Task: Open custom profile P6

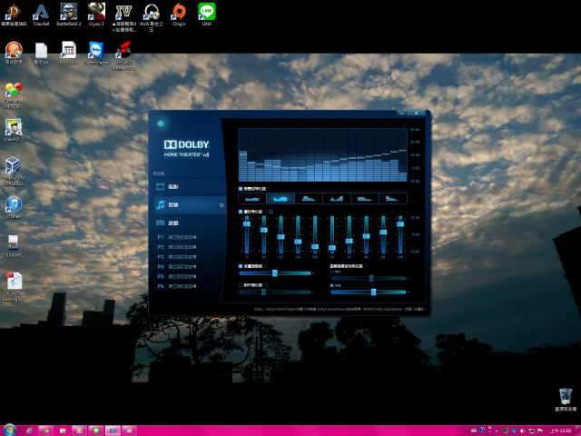Action: (x=190, y=286)
